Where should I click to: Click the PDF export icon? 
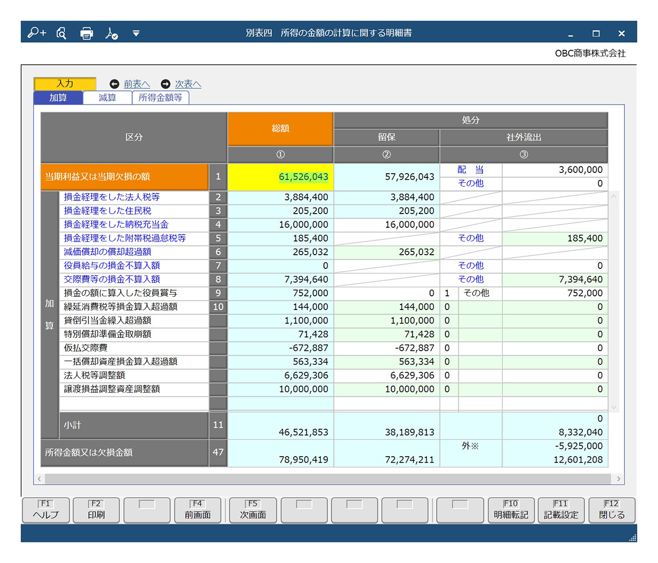[112, 33]
